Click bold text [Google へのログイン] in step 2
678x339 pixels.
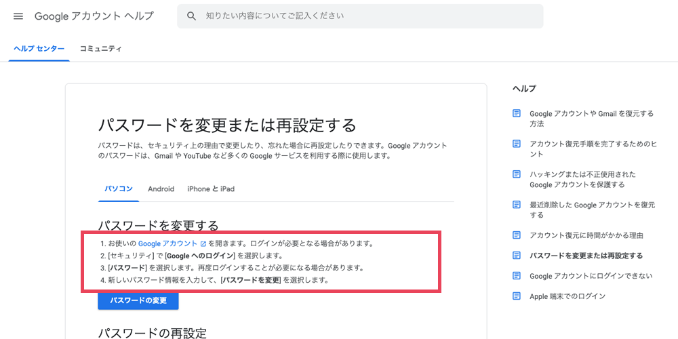point(200,256)
